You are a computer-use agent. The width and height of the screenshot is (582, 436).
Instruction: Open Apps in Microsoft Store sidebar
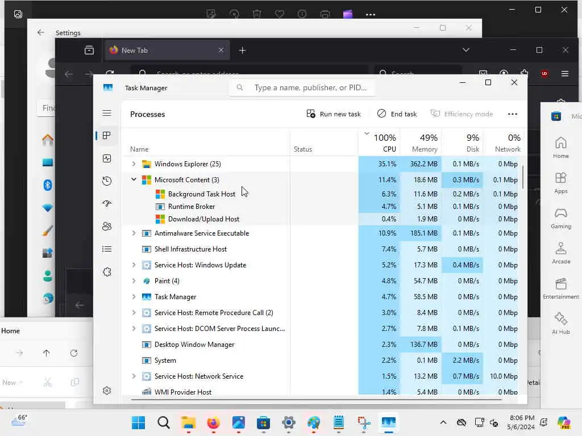coord(560,183)
